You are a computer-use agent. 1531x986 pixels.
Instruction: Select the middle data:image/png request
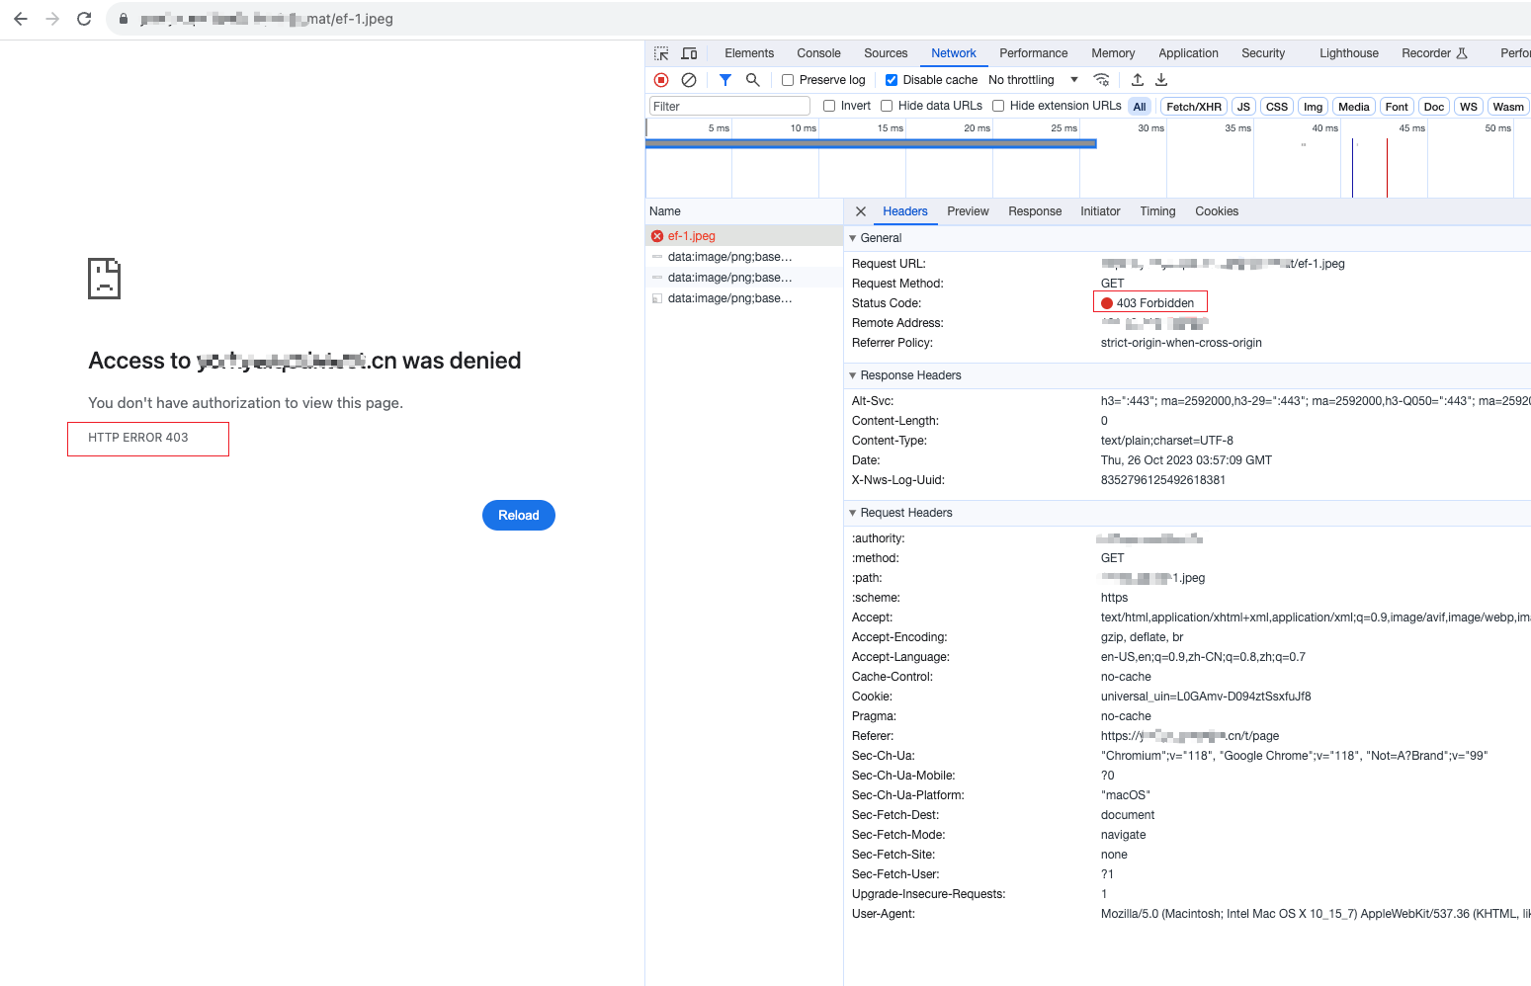click(744, 278)
